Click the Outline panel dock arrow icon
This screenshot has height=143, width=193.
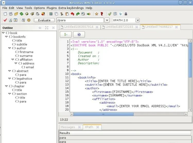(x=40, y=28)
